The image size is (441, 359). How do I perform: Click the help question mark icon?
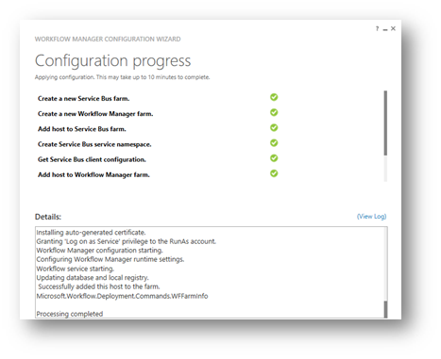(377, 28)
